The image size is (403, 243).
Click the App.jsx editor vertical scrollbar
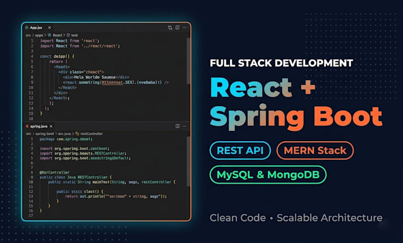(188, 61)
